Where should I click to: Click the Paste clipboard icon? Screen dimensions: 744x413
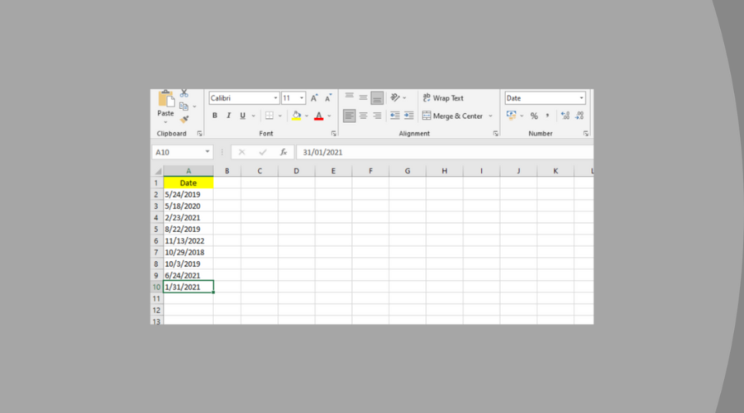[x=165, y=98]
